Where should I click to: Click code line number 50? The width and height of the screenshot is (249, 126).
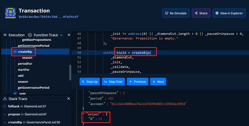pos(79,53)
